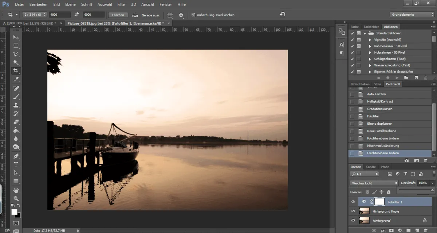
Task: Select the Crop tool in the toolbar
Action: (x=16, y=71)
